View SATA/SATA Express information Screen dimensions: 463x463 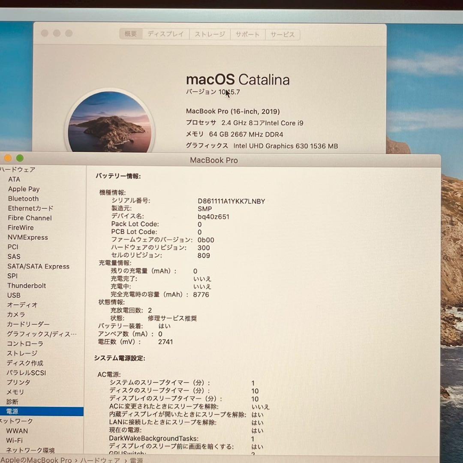click(x=39, y=266)
